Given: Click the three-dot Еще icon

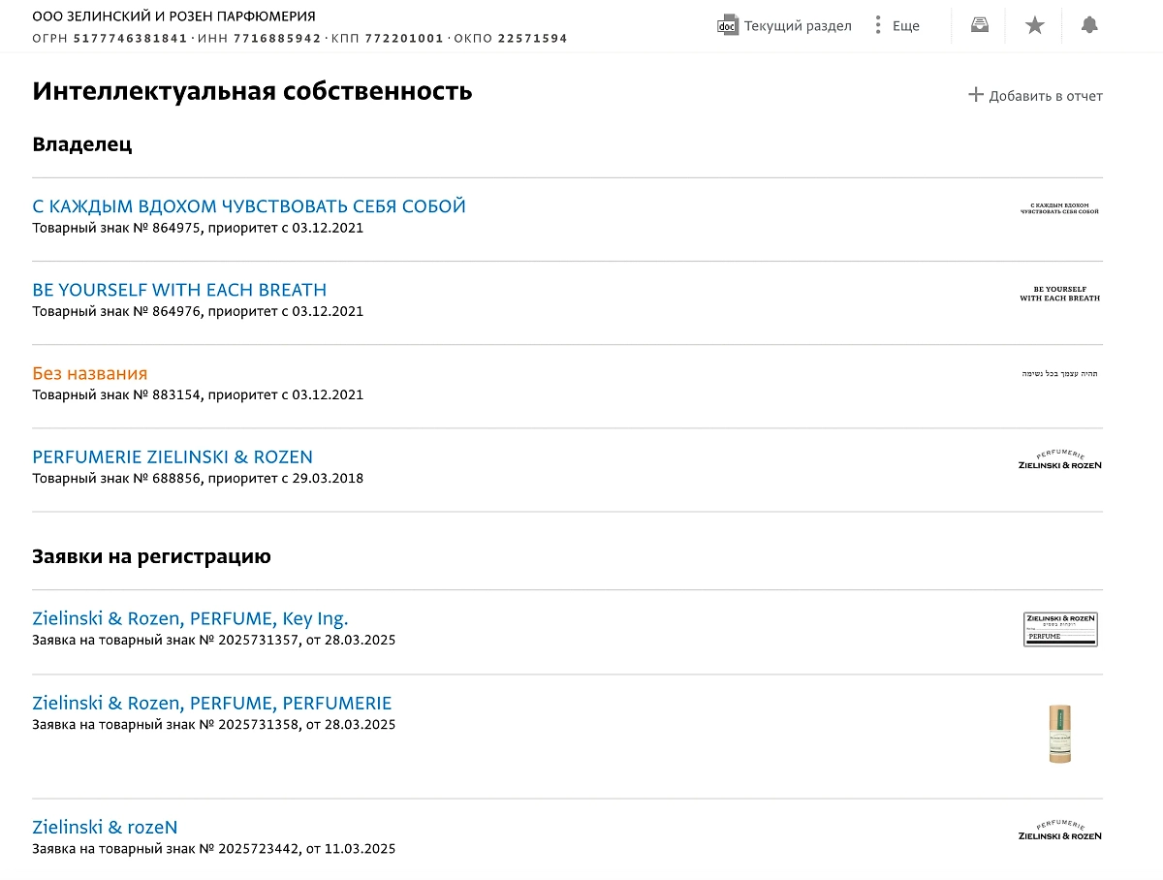Looking at the screenshot, I should 879,25.
